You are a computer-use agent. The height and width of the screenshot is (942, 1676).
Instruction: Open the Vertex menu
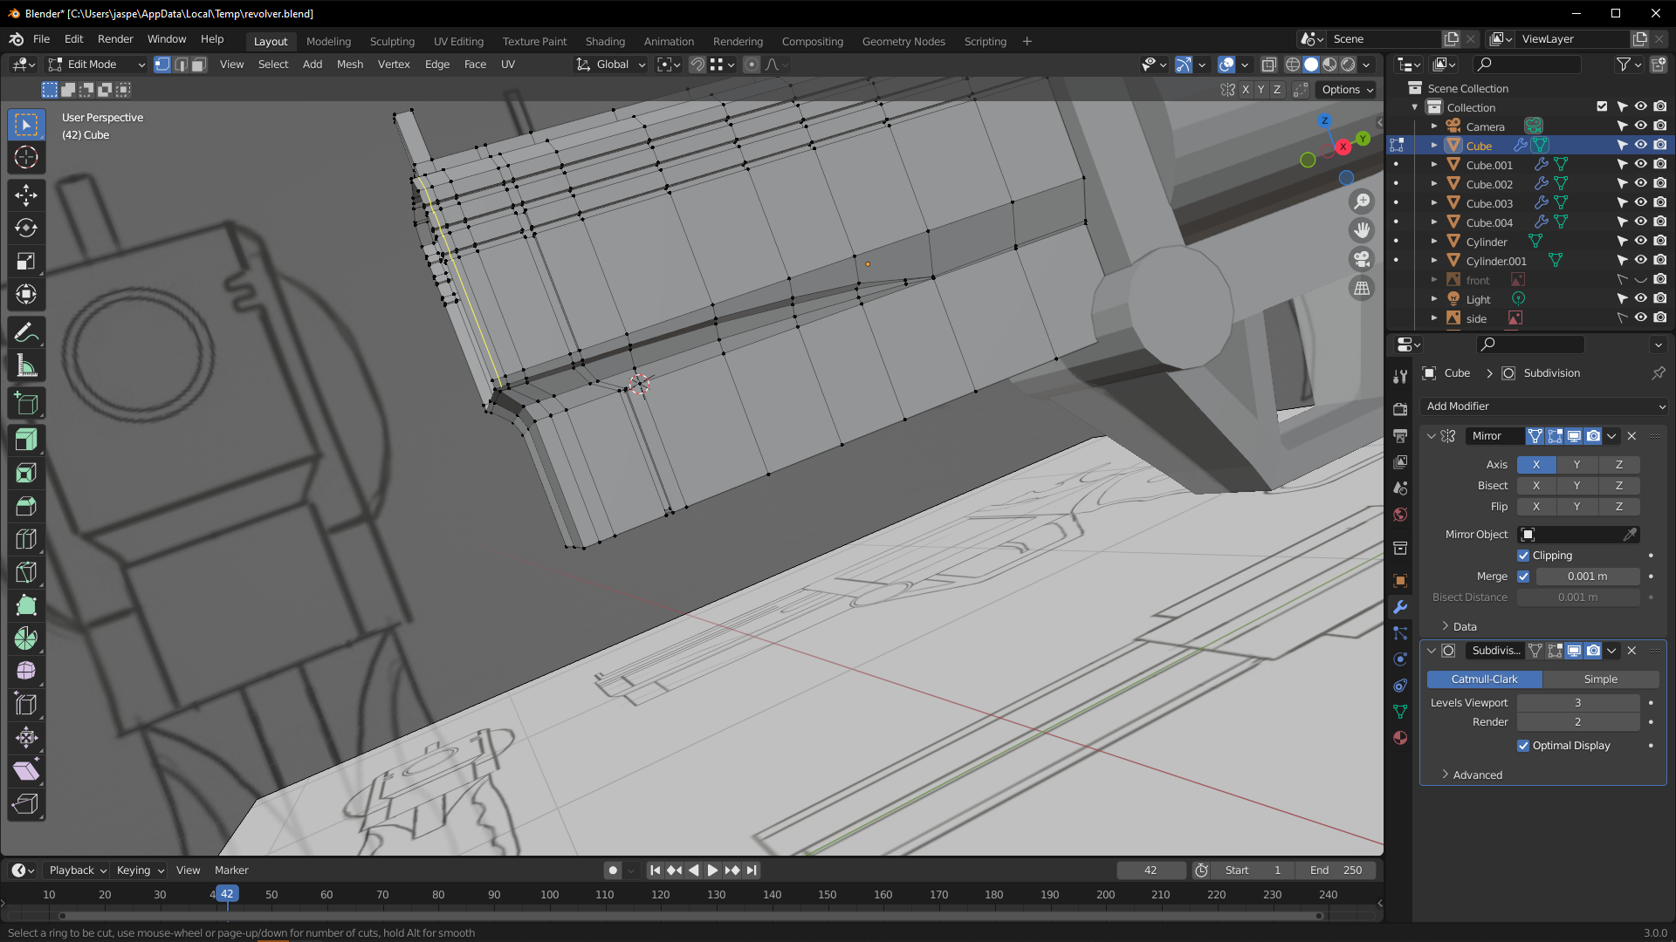(394, 64)
